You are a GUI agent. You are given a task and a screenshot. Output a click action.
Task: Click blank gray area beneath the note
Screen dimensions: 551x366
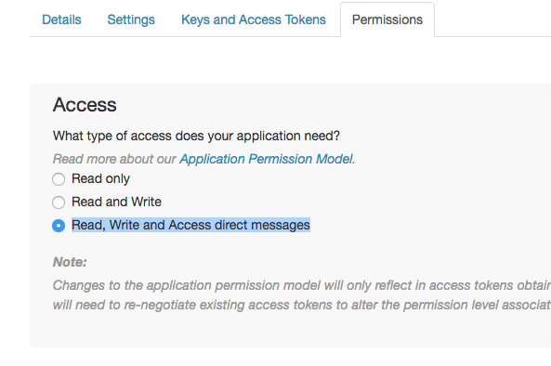[x=290, y=330]
